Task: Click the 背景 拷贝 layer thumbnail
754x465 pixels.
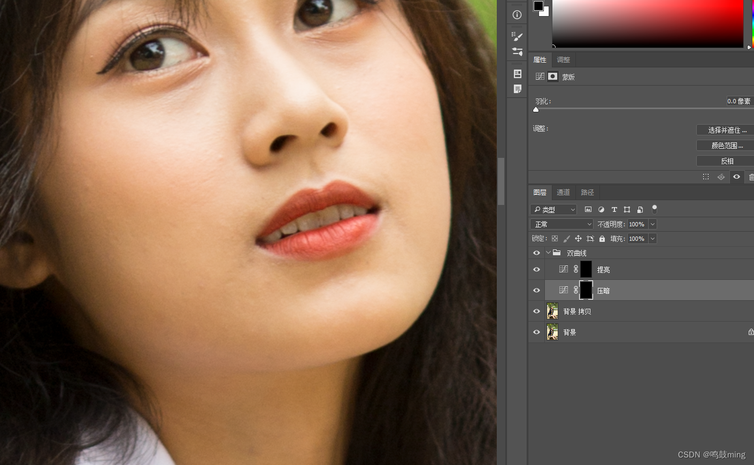Action: click(x=552, y=311)
